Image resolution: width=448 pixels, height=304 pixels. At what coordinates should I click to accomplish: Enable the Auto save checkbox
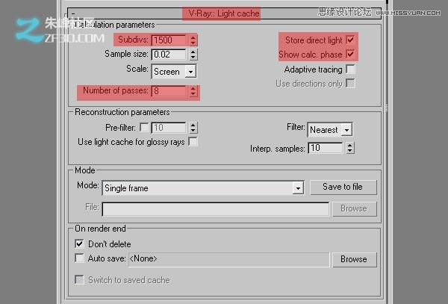pyautogui.click(x=80, y=259)
